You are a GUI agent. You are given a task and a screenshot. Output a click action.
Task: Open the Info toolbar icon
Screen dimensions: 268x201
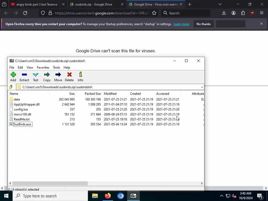tap(80, 77)
